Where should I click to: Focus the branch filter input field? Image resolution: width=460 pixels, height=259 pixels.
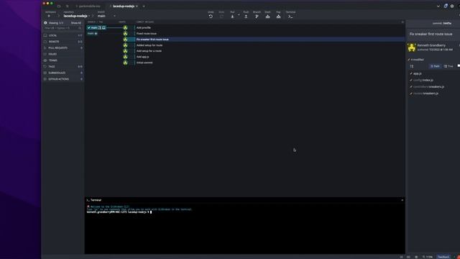pos(63,28)
